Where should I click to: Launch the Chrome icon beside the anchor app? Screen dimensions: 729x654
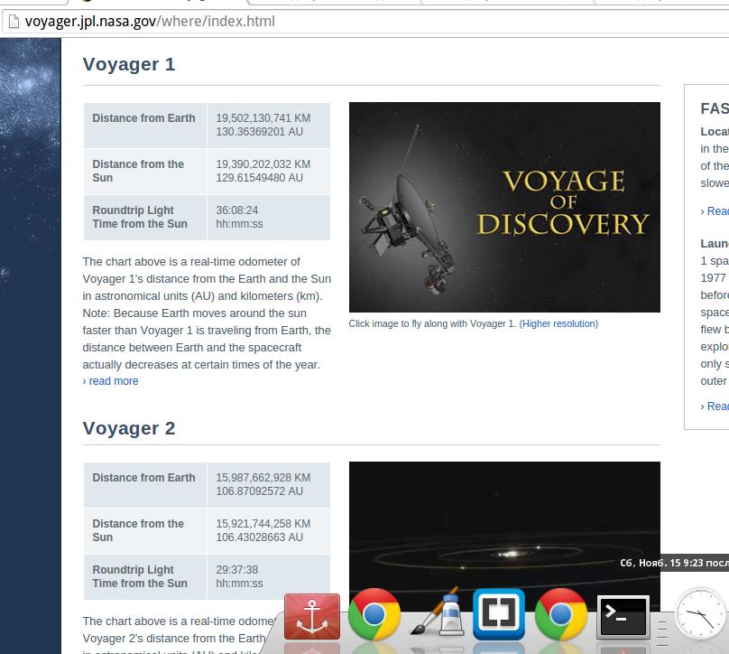(x=374, y=614)
